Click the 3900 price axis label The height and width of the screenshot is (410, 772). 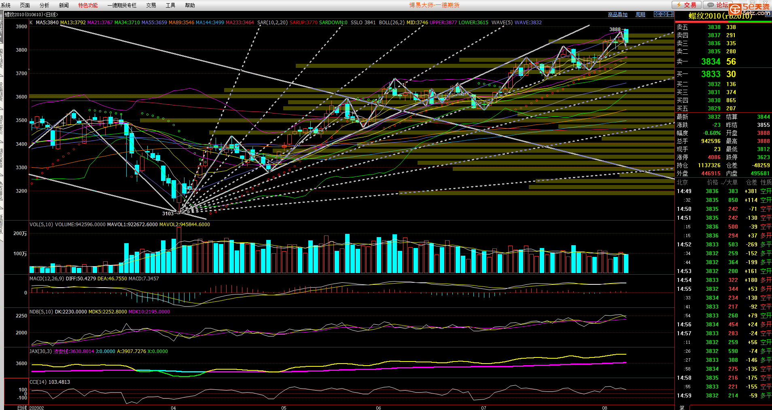tap(21, 27)
